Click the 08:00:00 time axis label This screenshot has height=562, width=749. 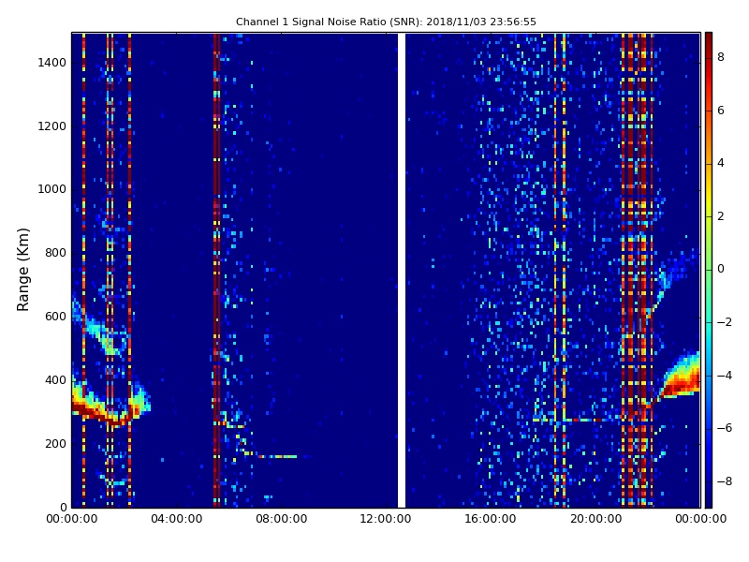(x=282, y=519)
